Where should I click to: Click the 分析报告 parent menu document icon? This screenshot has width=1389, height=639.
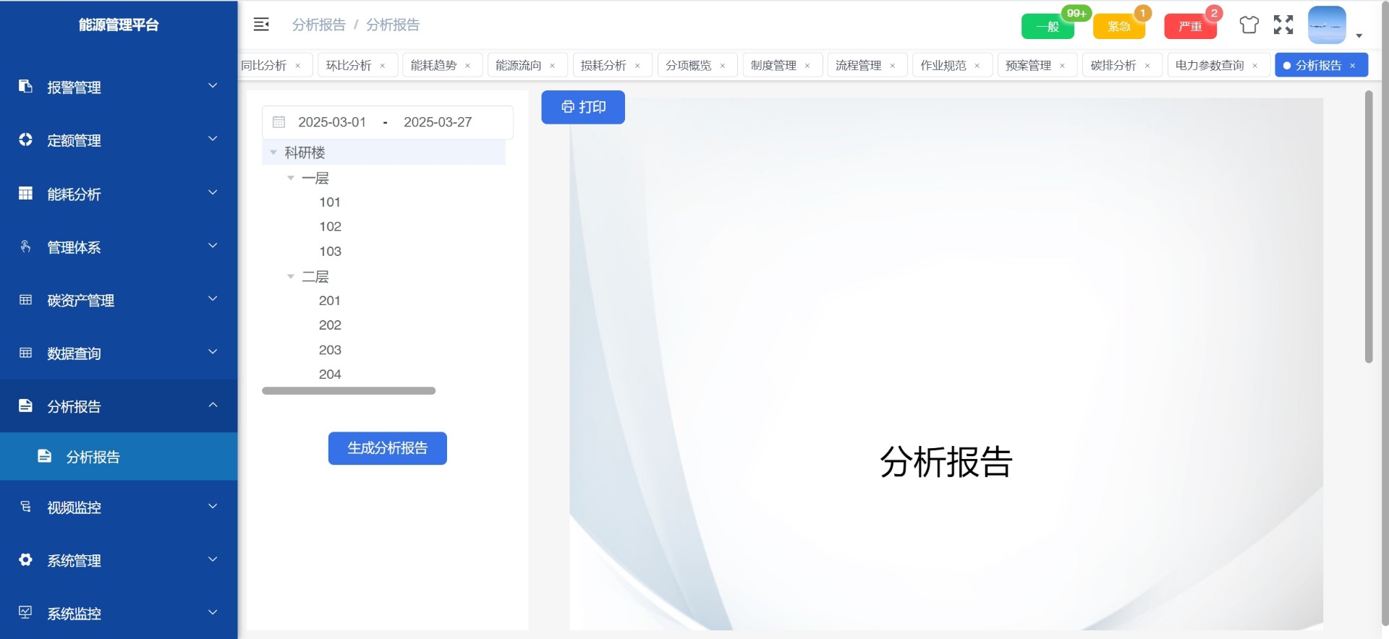(25, 406)
